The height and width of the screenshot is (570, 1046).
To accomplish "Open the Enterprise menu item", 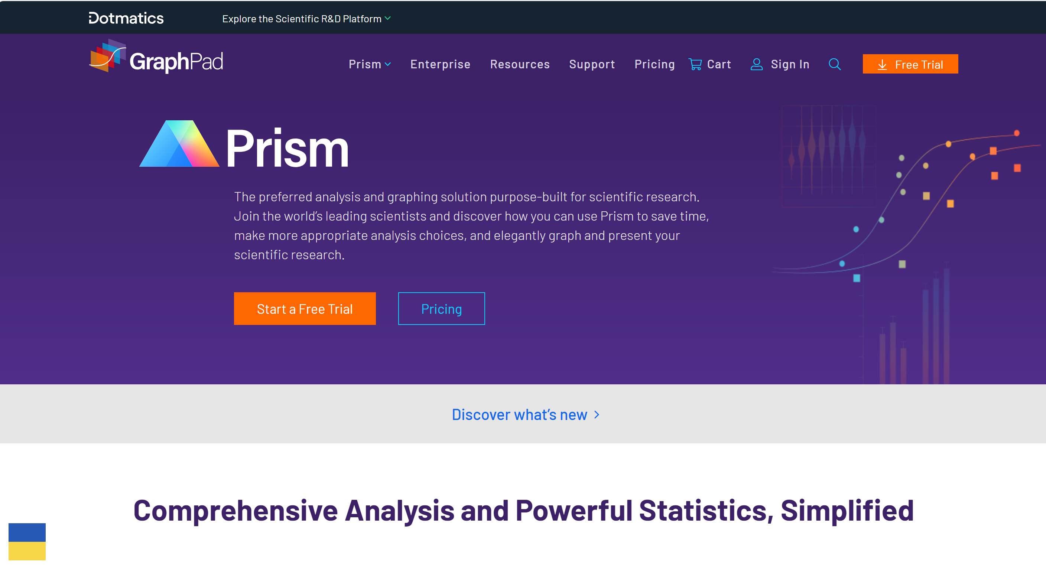I will 440,64.
